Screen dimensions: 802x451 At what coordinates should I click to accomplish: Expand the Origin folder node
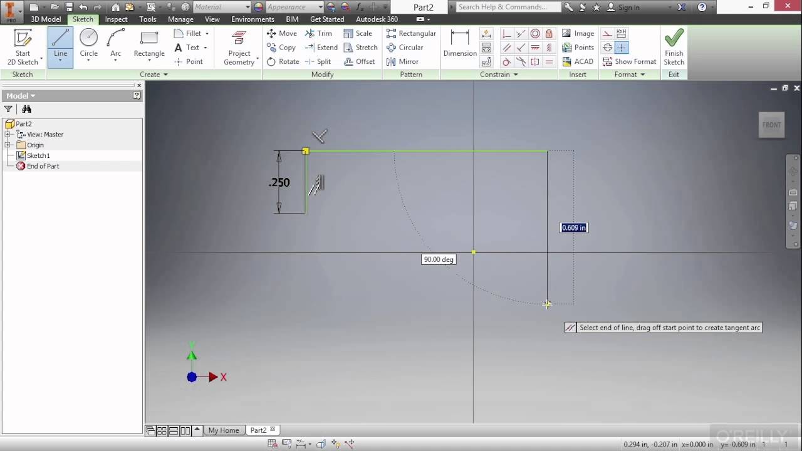8,145
